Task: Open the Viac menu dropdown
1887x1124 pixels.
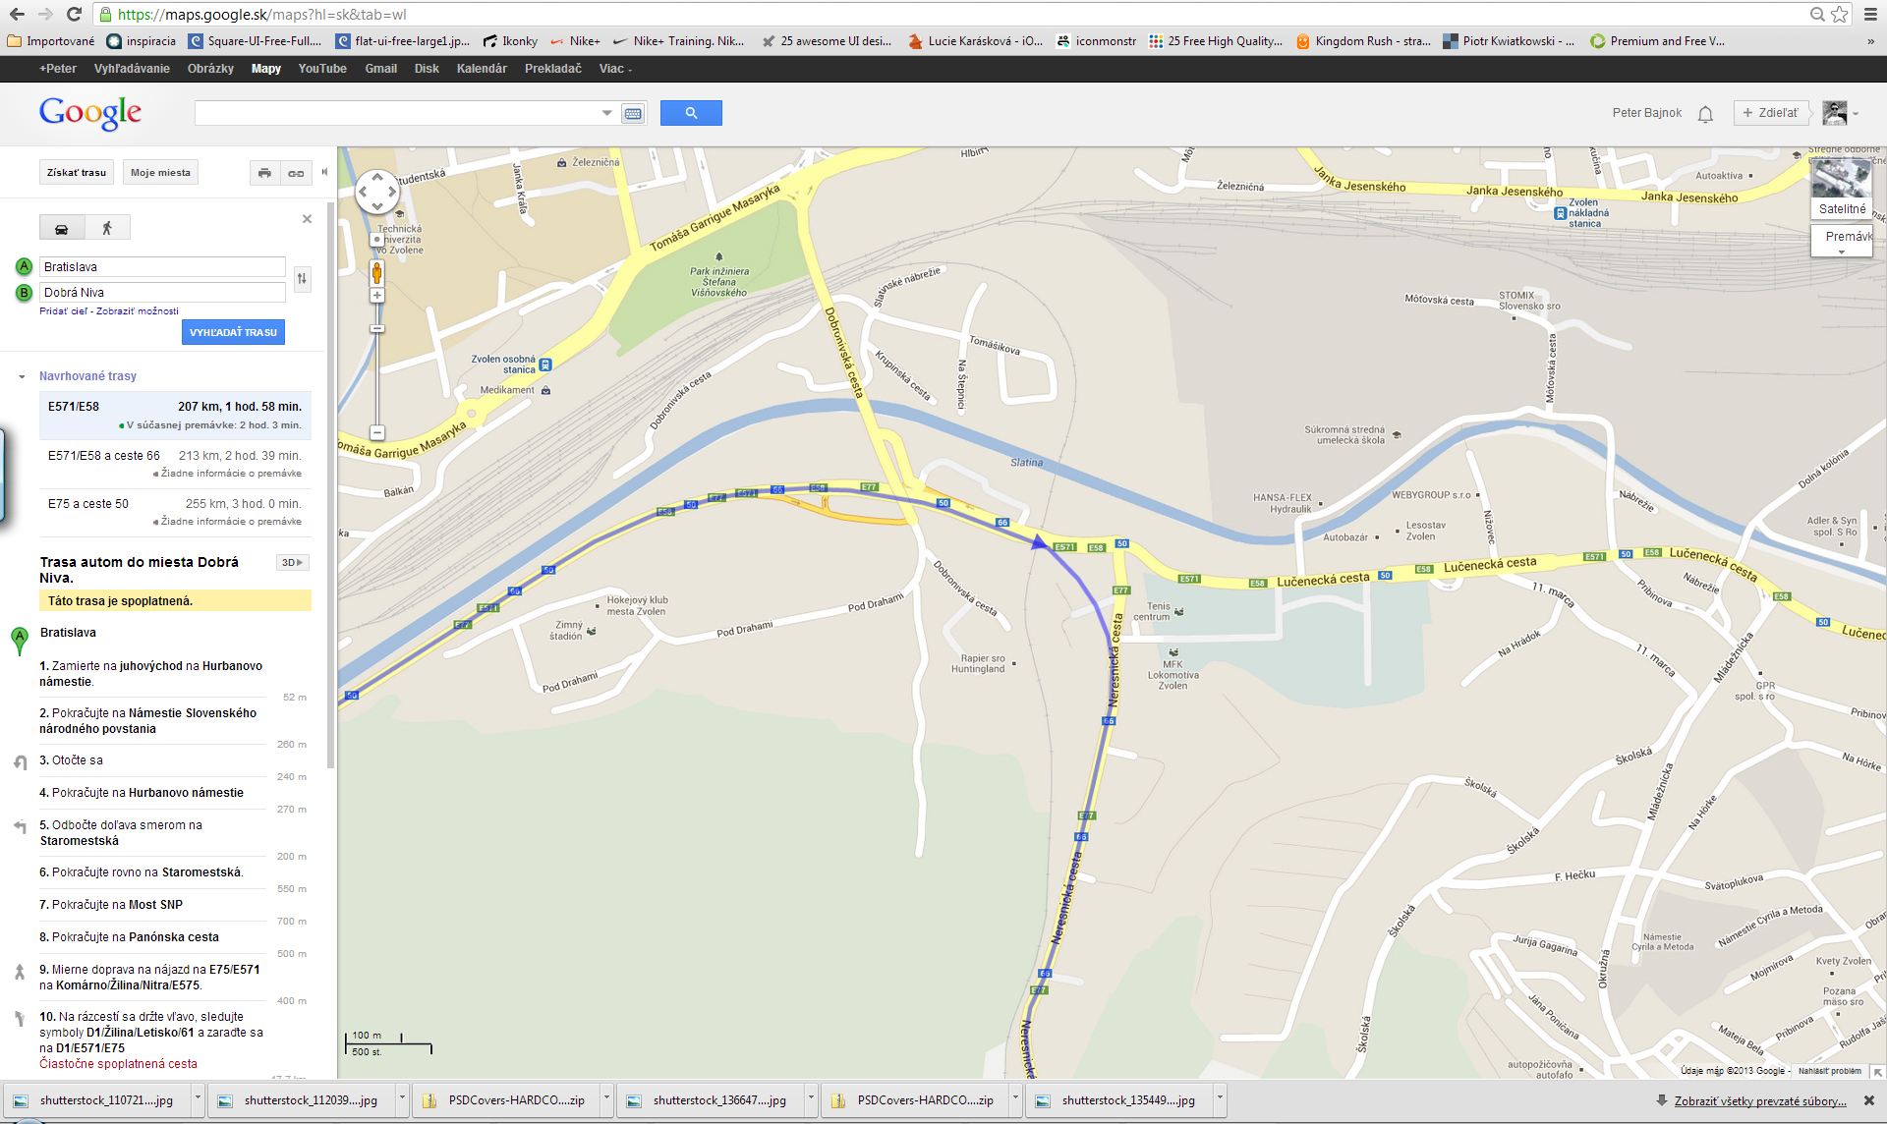Action: [615, 69]
